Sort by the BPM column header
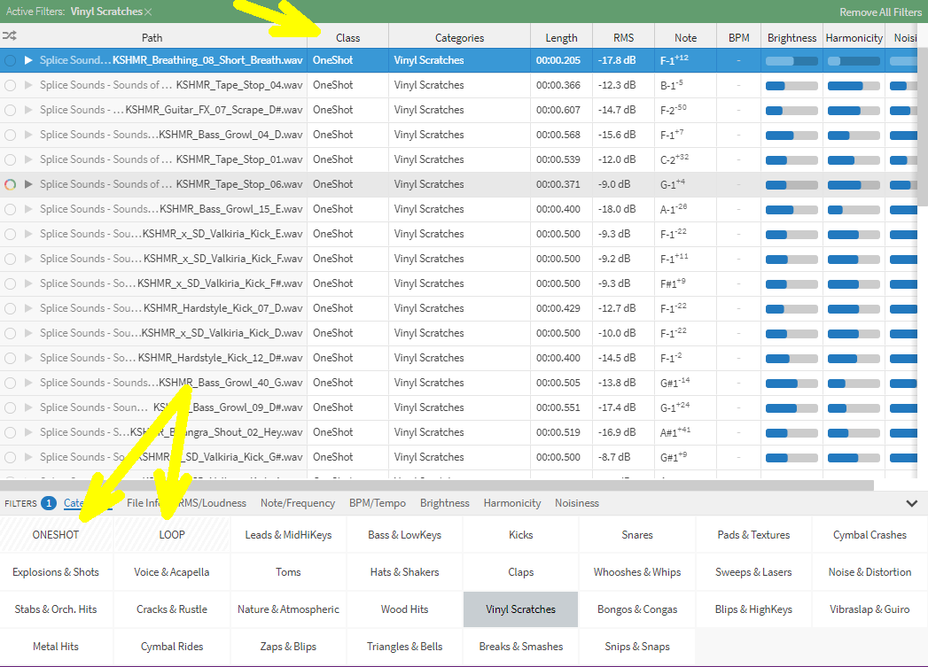The image size is (928, 667). pyautogui.click(x=738, y=38)
